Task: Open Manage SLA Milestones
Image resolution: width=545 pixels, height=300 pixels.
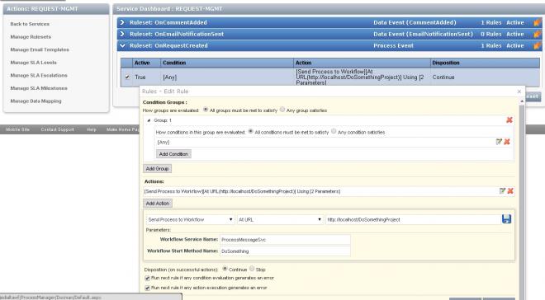Action: point(39,88)
